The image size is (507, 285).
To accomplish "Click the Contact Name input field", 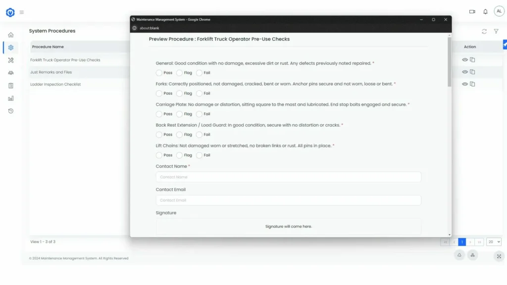I will point(288,177).
